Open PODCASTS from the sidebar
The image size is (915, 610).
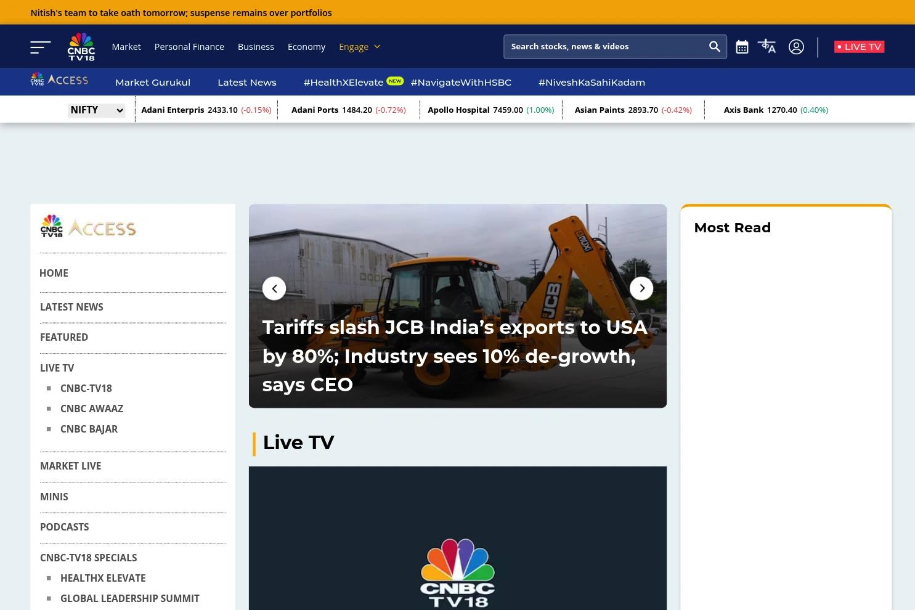tap(64, 527)
